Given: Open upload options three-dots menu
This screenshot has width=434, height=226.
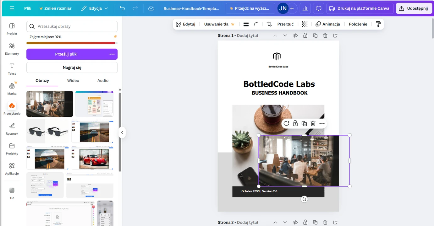Looking at the screenshot, I should pos(112,54).
